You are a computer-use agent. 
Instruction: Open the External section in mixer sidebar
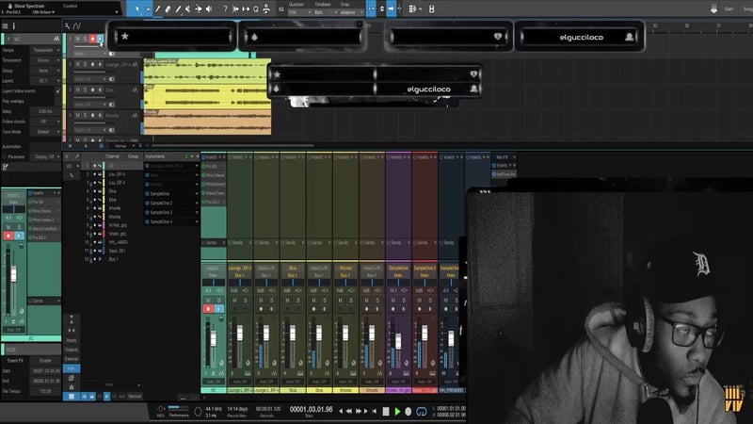[72, 359]
